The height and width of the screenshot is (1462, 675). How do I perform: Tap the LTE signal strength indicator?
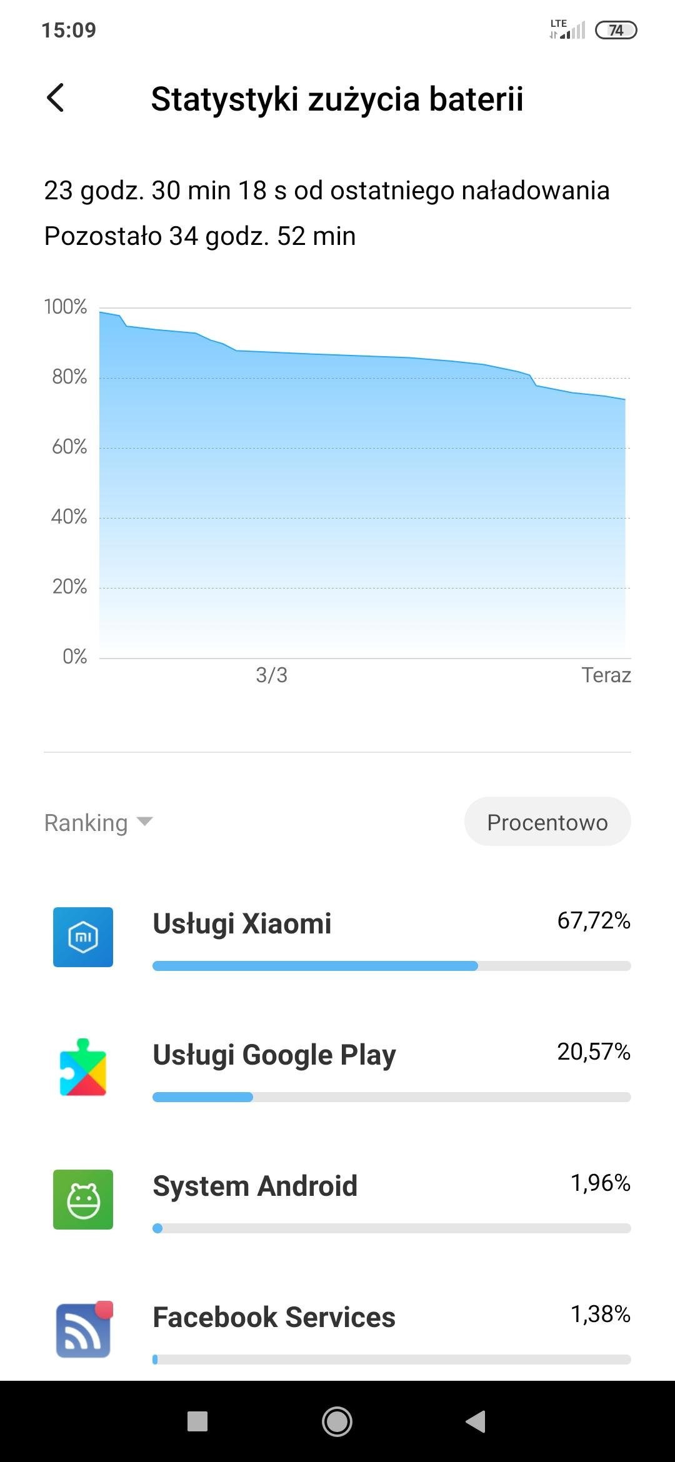pos(567,29)
